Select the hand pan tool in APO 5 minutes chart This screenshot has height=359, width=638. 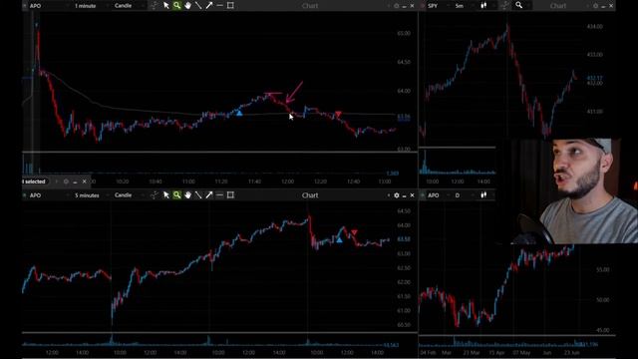[x=187, y=195]
